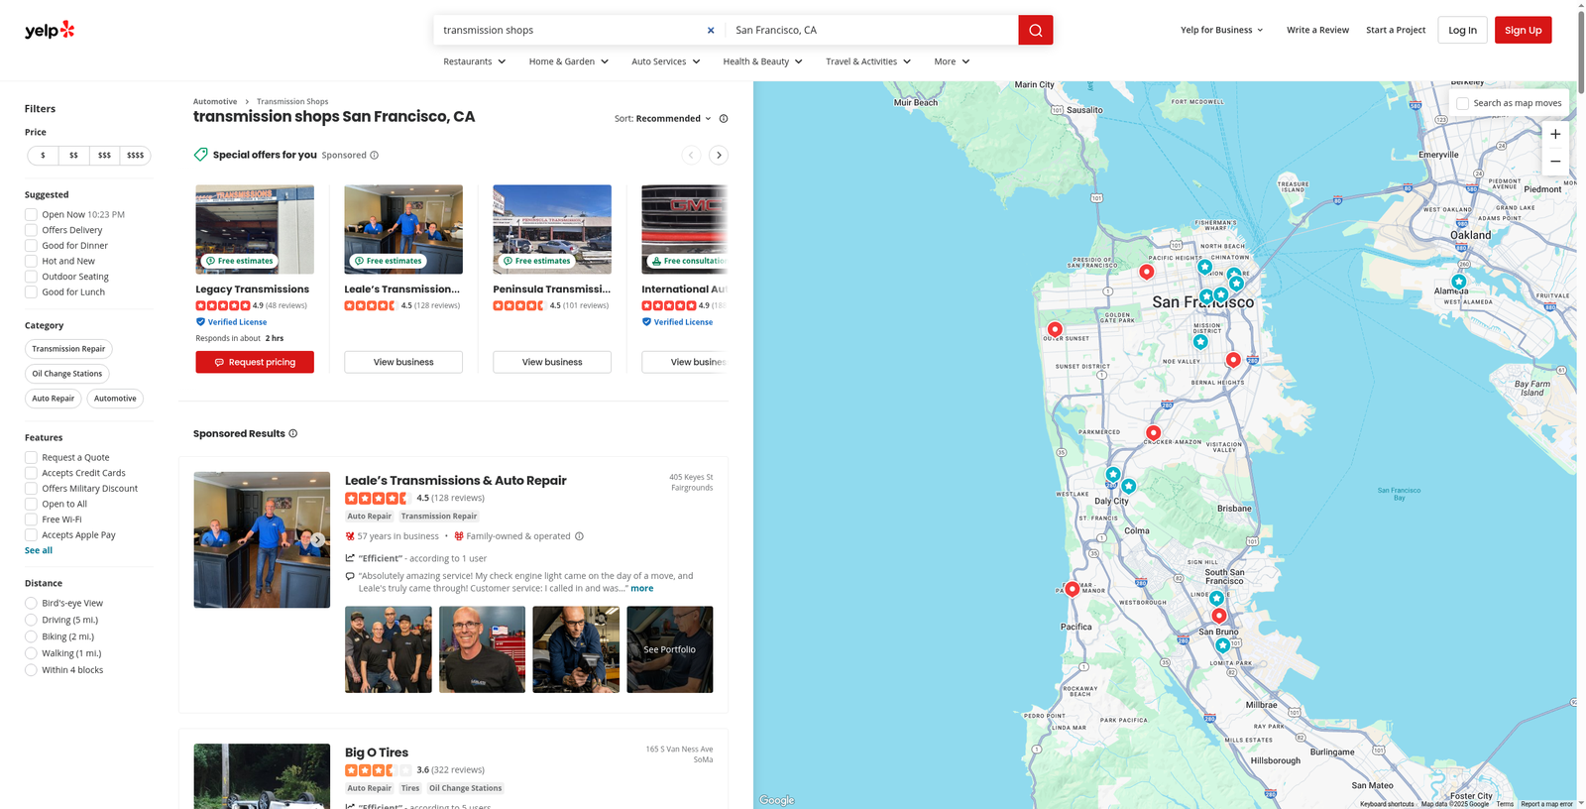Expand features with See all
Image resolution: width=1586 pixels, height=809 pixels.
coord(39,550)
